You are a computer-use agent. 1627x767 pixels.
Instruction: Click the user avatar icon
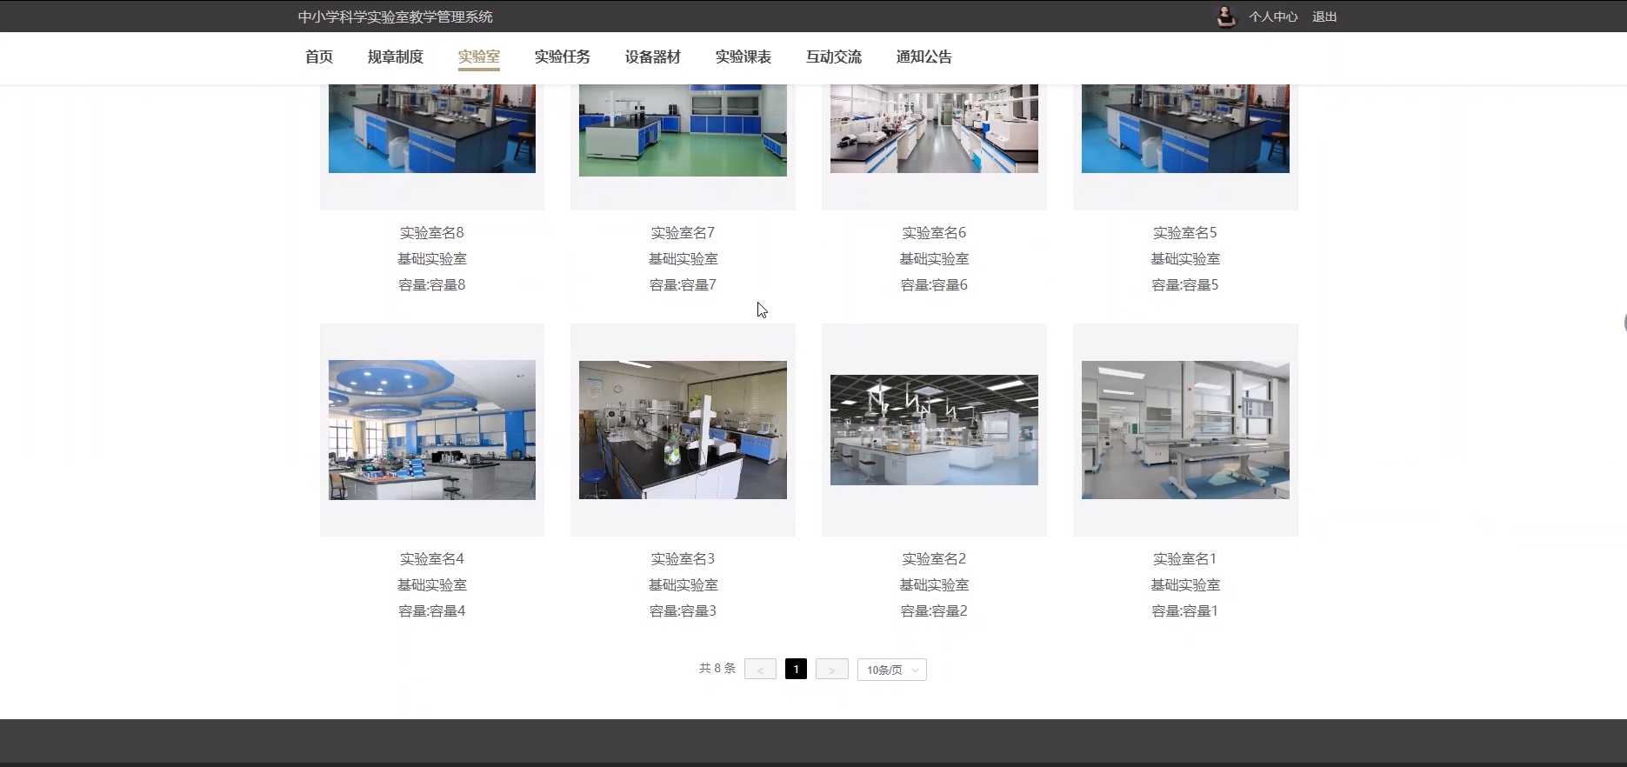click(1225, 17)
